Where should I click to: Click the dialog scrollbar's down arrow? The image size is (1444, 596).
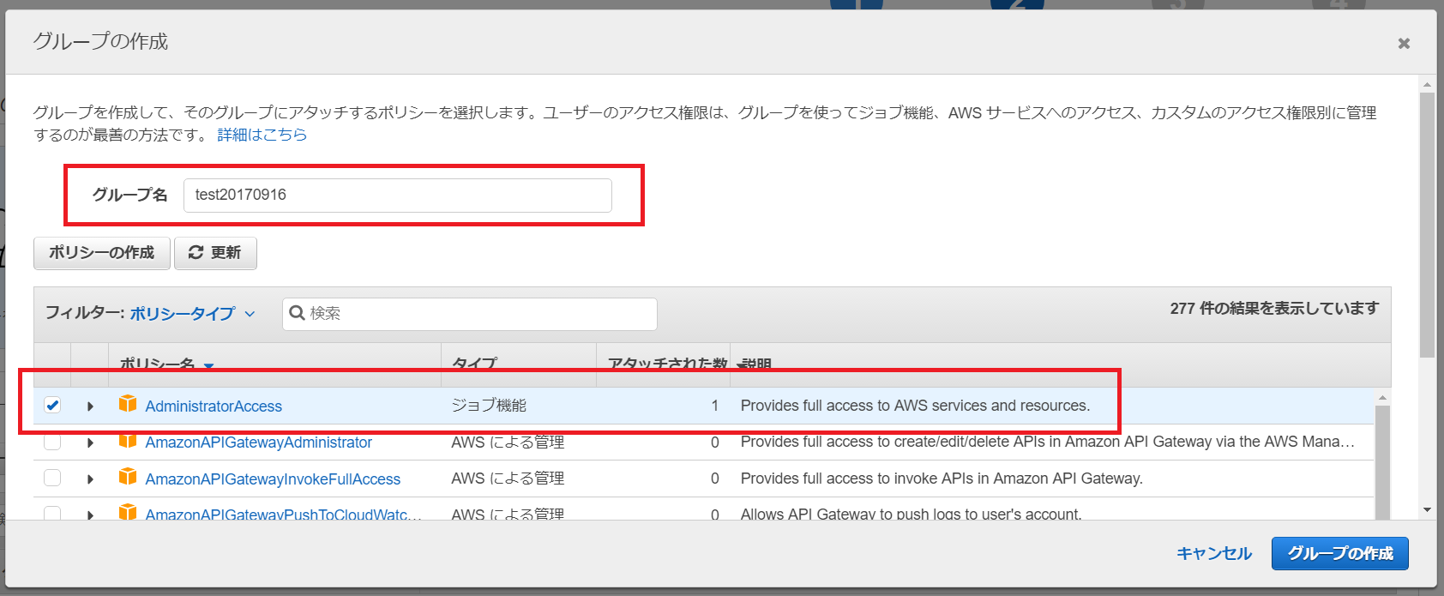[x=1427, y=510]
